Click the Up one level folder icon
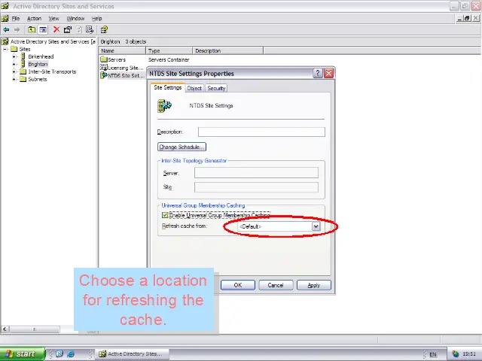This screenshot has width=482, height=361. pos(32,30)
